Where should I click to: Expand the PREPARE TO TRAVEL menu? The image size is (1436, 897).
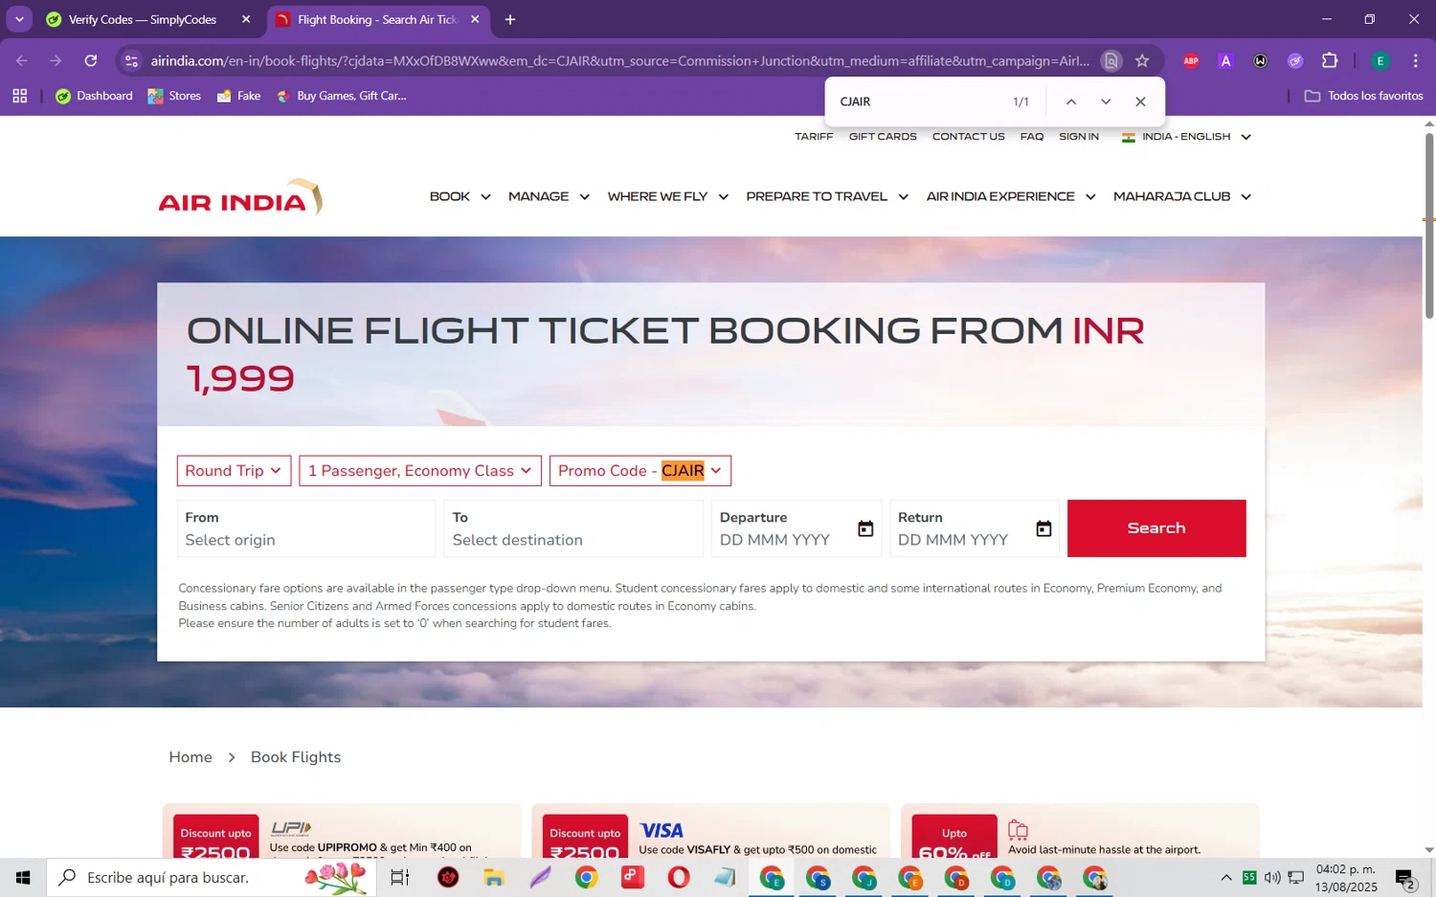(827, 196)
